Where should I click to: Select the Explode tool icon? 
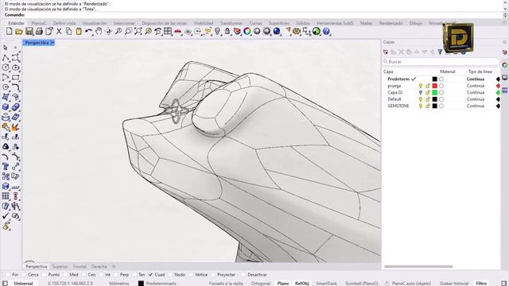tap(16, 127)
